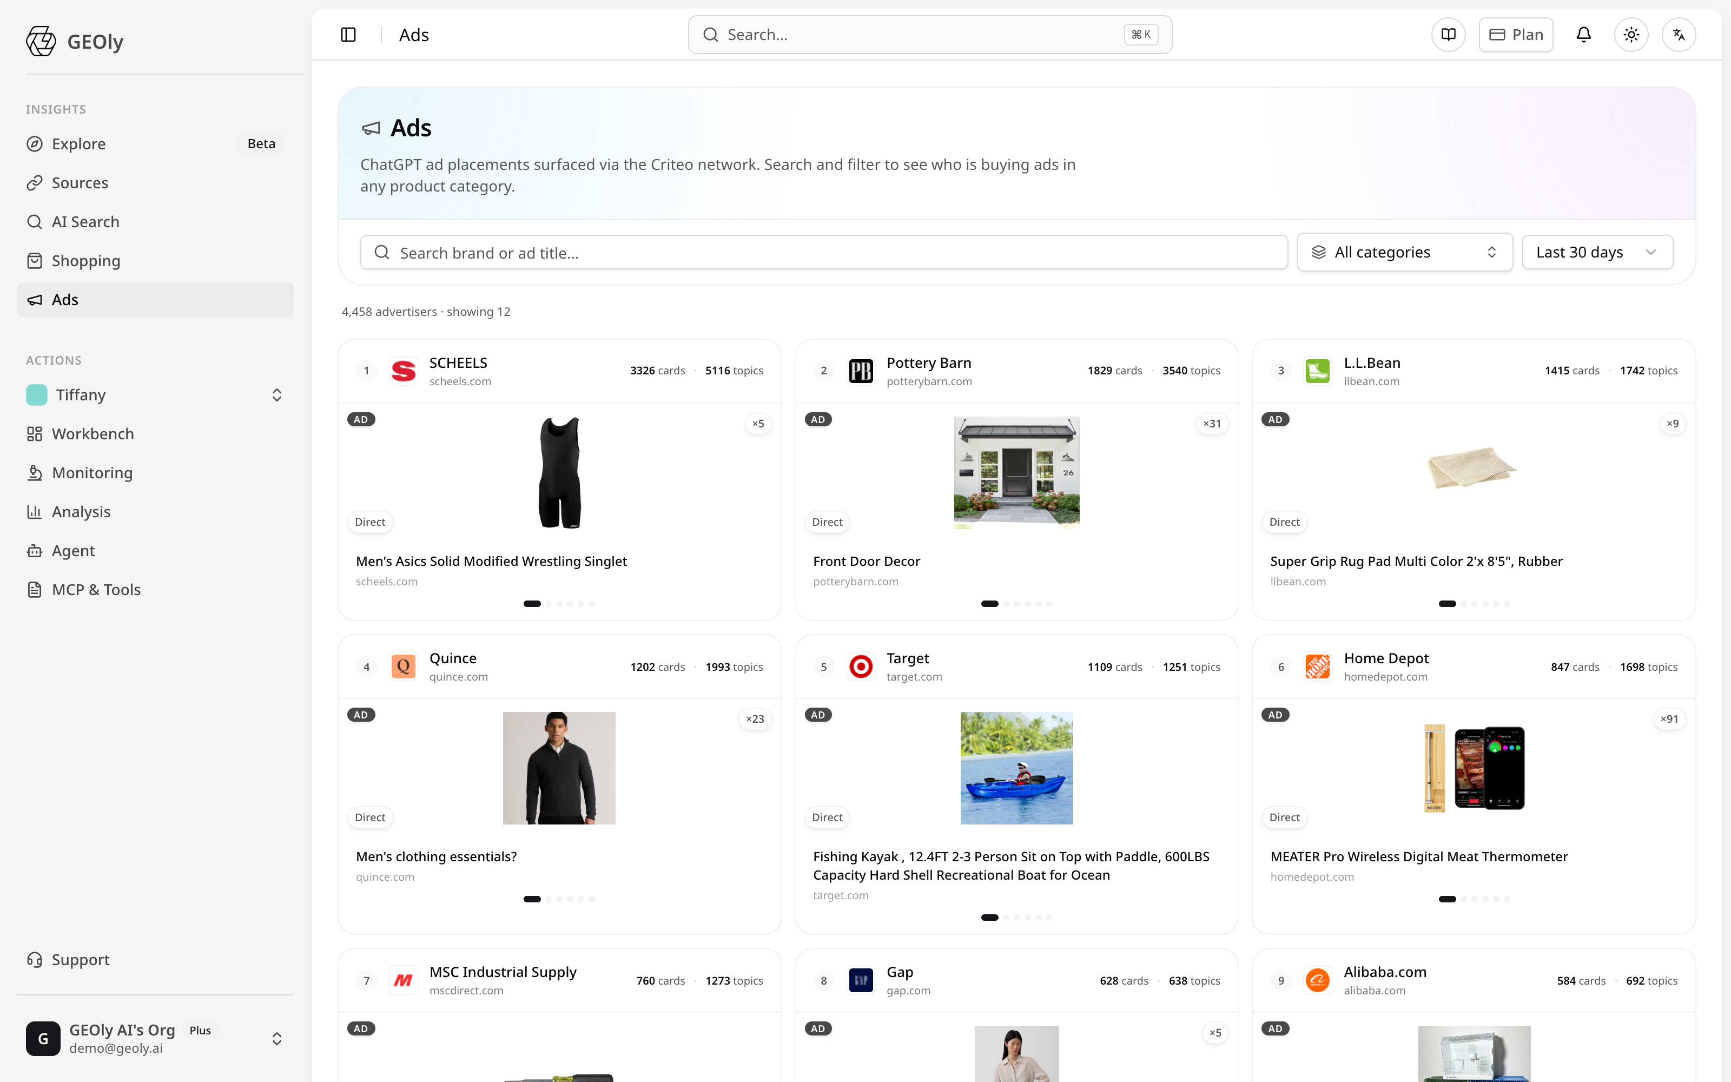1731x1082 pixels.
Task: Click the Beta badge next to Explore
Action: (261, 144)
